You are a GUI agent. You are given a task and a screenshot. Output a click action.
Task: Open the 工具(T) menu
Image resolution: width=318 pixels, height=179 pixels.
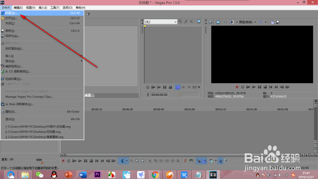[55, 8]
